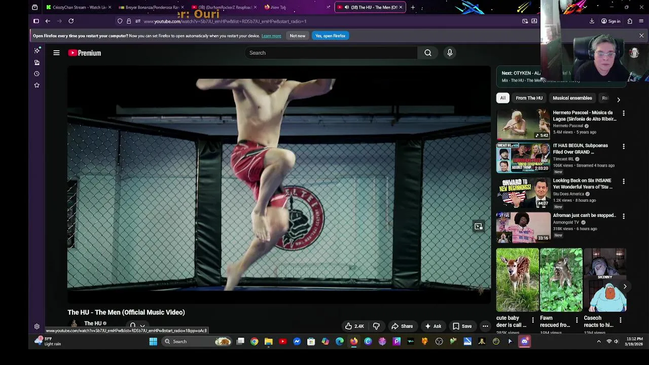Toggle the Firefox sidebar button

(36, 21)
